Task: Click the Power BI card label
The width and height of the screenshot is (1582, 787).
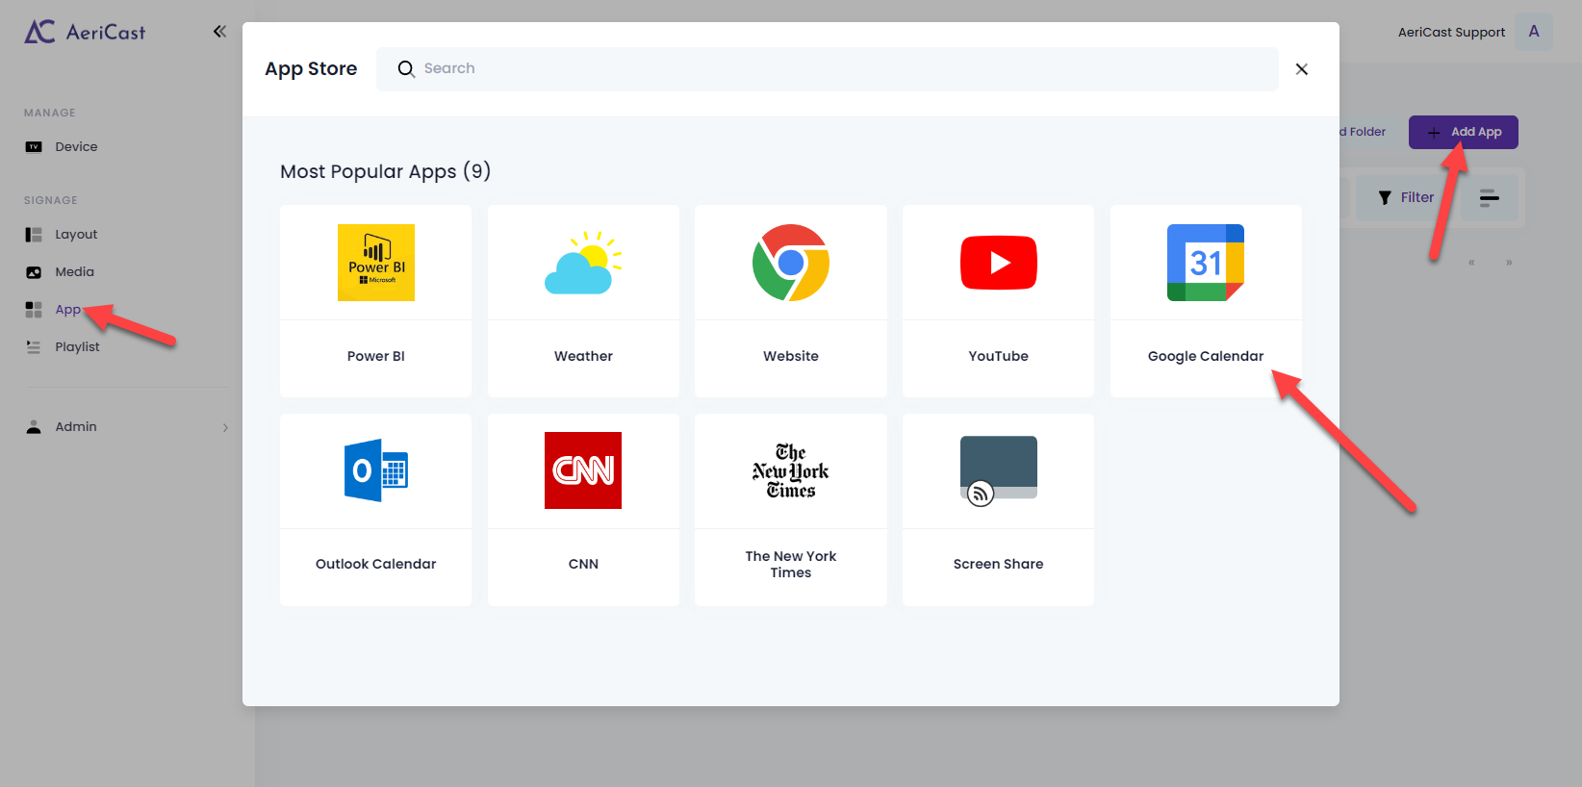Action: (x=376, y=356)
